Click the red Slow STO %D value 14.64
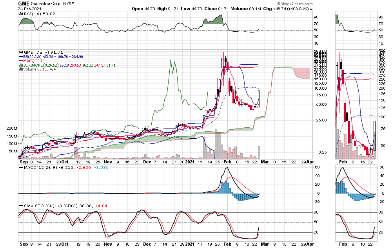Screen dimensions: 392x248 (x=101, y=206)
